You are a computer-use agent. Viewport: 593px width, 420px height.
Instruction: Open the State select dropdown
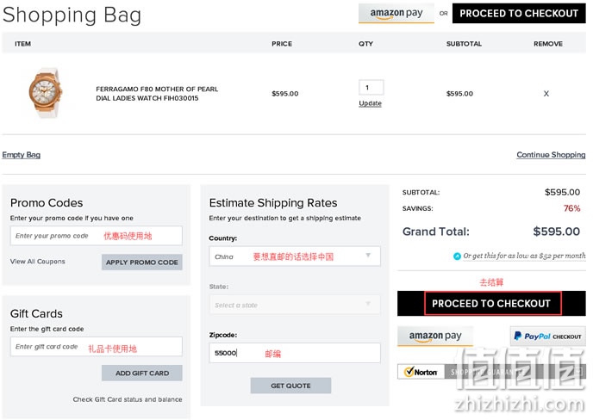tap(295, 305)
